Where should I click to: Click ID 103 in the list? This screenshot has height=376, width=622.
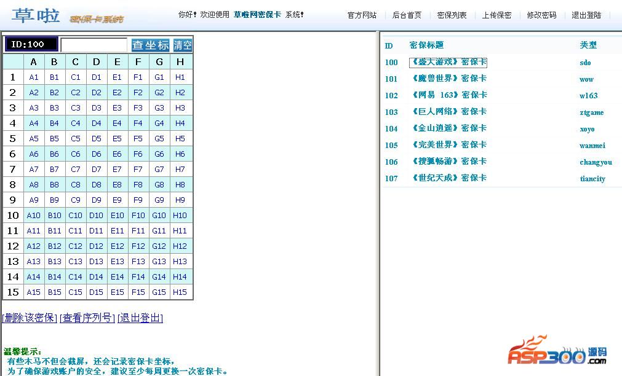point(391,112)
